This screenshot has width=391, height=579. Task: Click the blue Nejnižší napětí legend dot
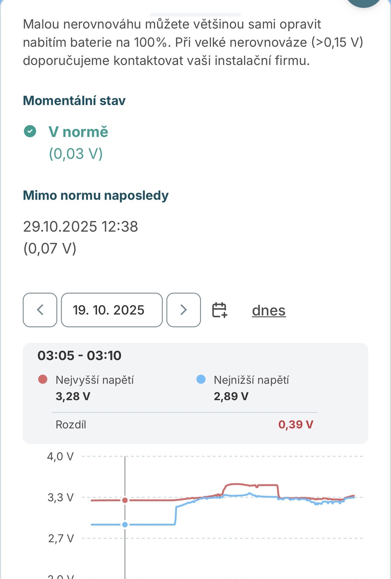[201, 380]
